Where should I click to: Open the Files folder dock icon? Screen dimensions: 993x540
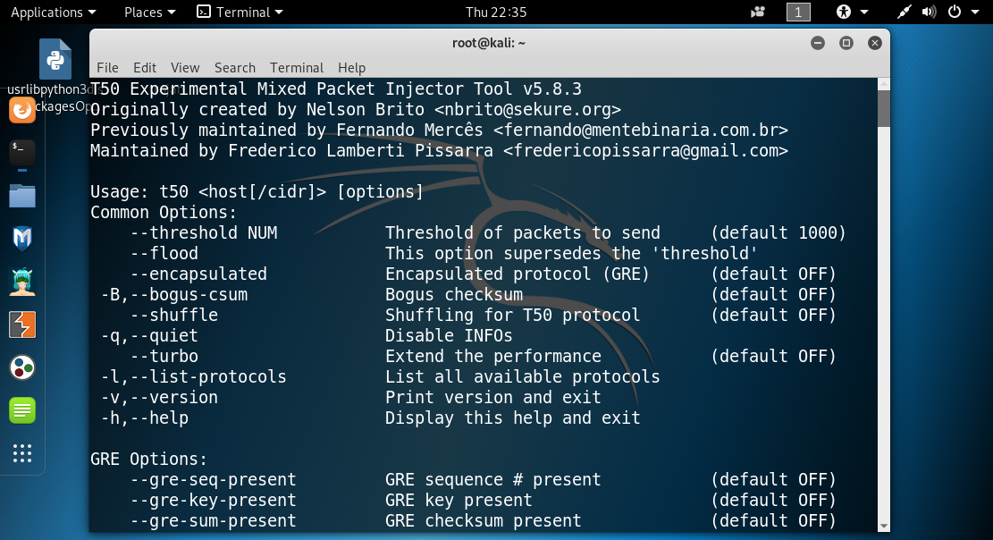click(x=22, y=196)
